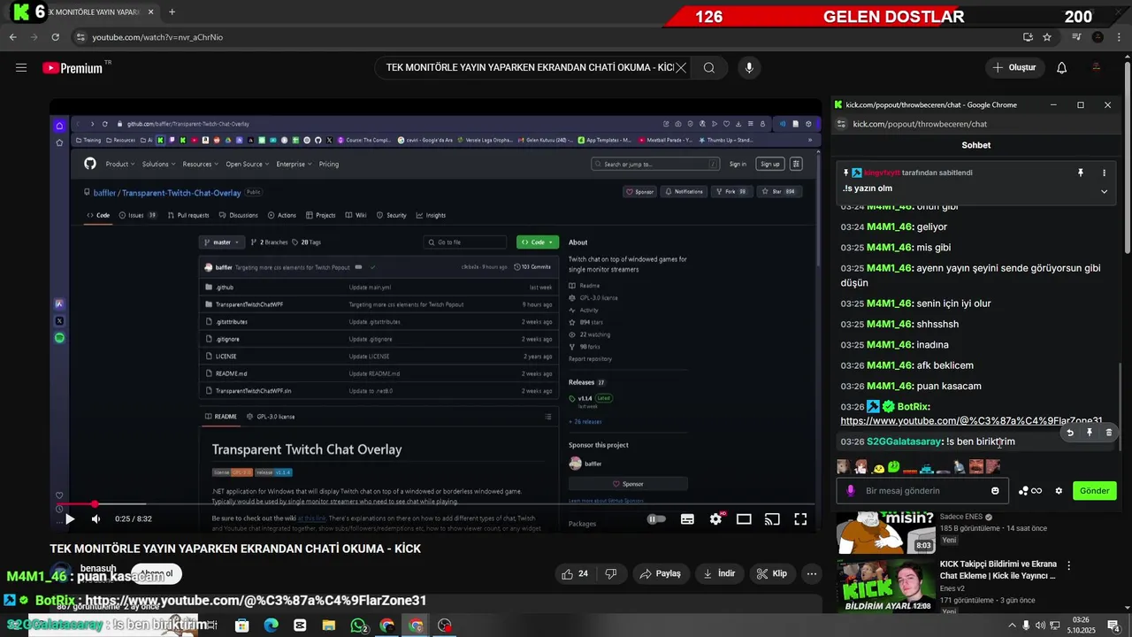Click the purple microphone in chat input
This screenshot has width=1132, height=637.
(x=851, y=490)
